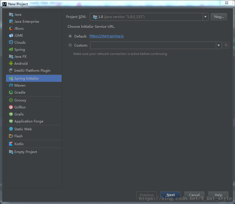
Task: Click the 'Make sure your network connection' note
Action: [x=120, y=54]
